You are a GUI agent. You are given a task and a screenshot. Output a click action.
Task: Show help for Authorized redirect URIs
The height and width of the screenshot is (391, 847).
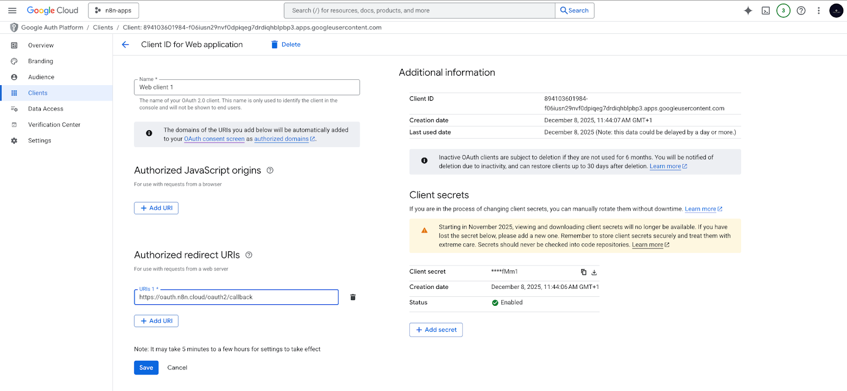click(249, 255)
